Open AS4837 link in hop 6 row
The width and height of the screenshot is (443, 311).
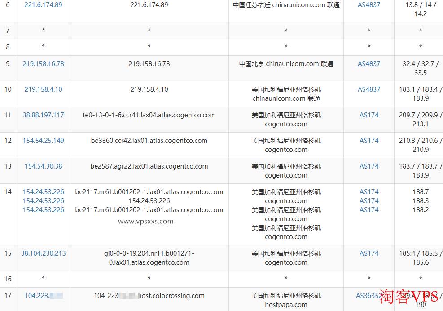[x=368, y=5]
